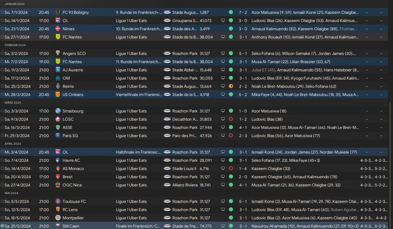393x229 pixels.
Task: Click the US Orléans club badge
Action: pos(57,95)
